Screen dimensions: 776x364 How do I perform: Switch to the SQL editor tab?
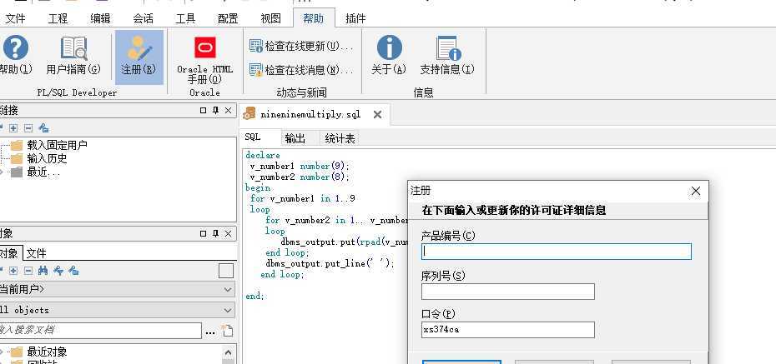coord(252,137)
